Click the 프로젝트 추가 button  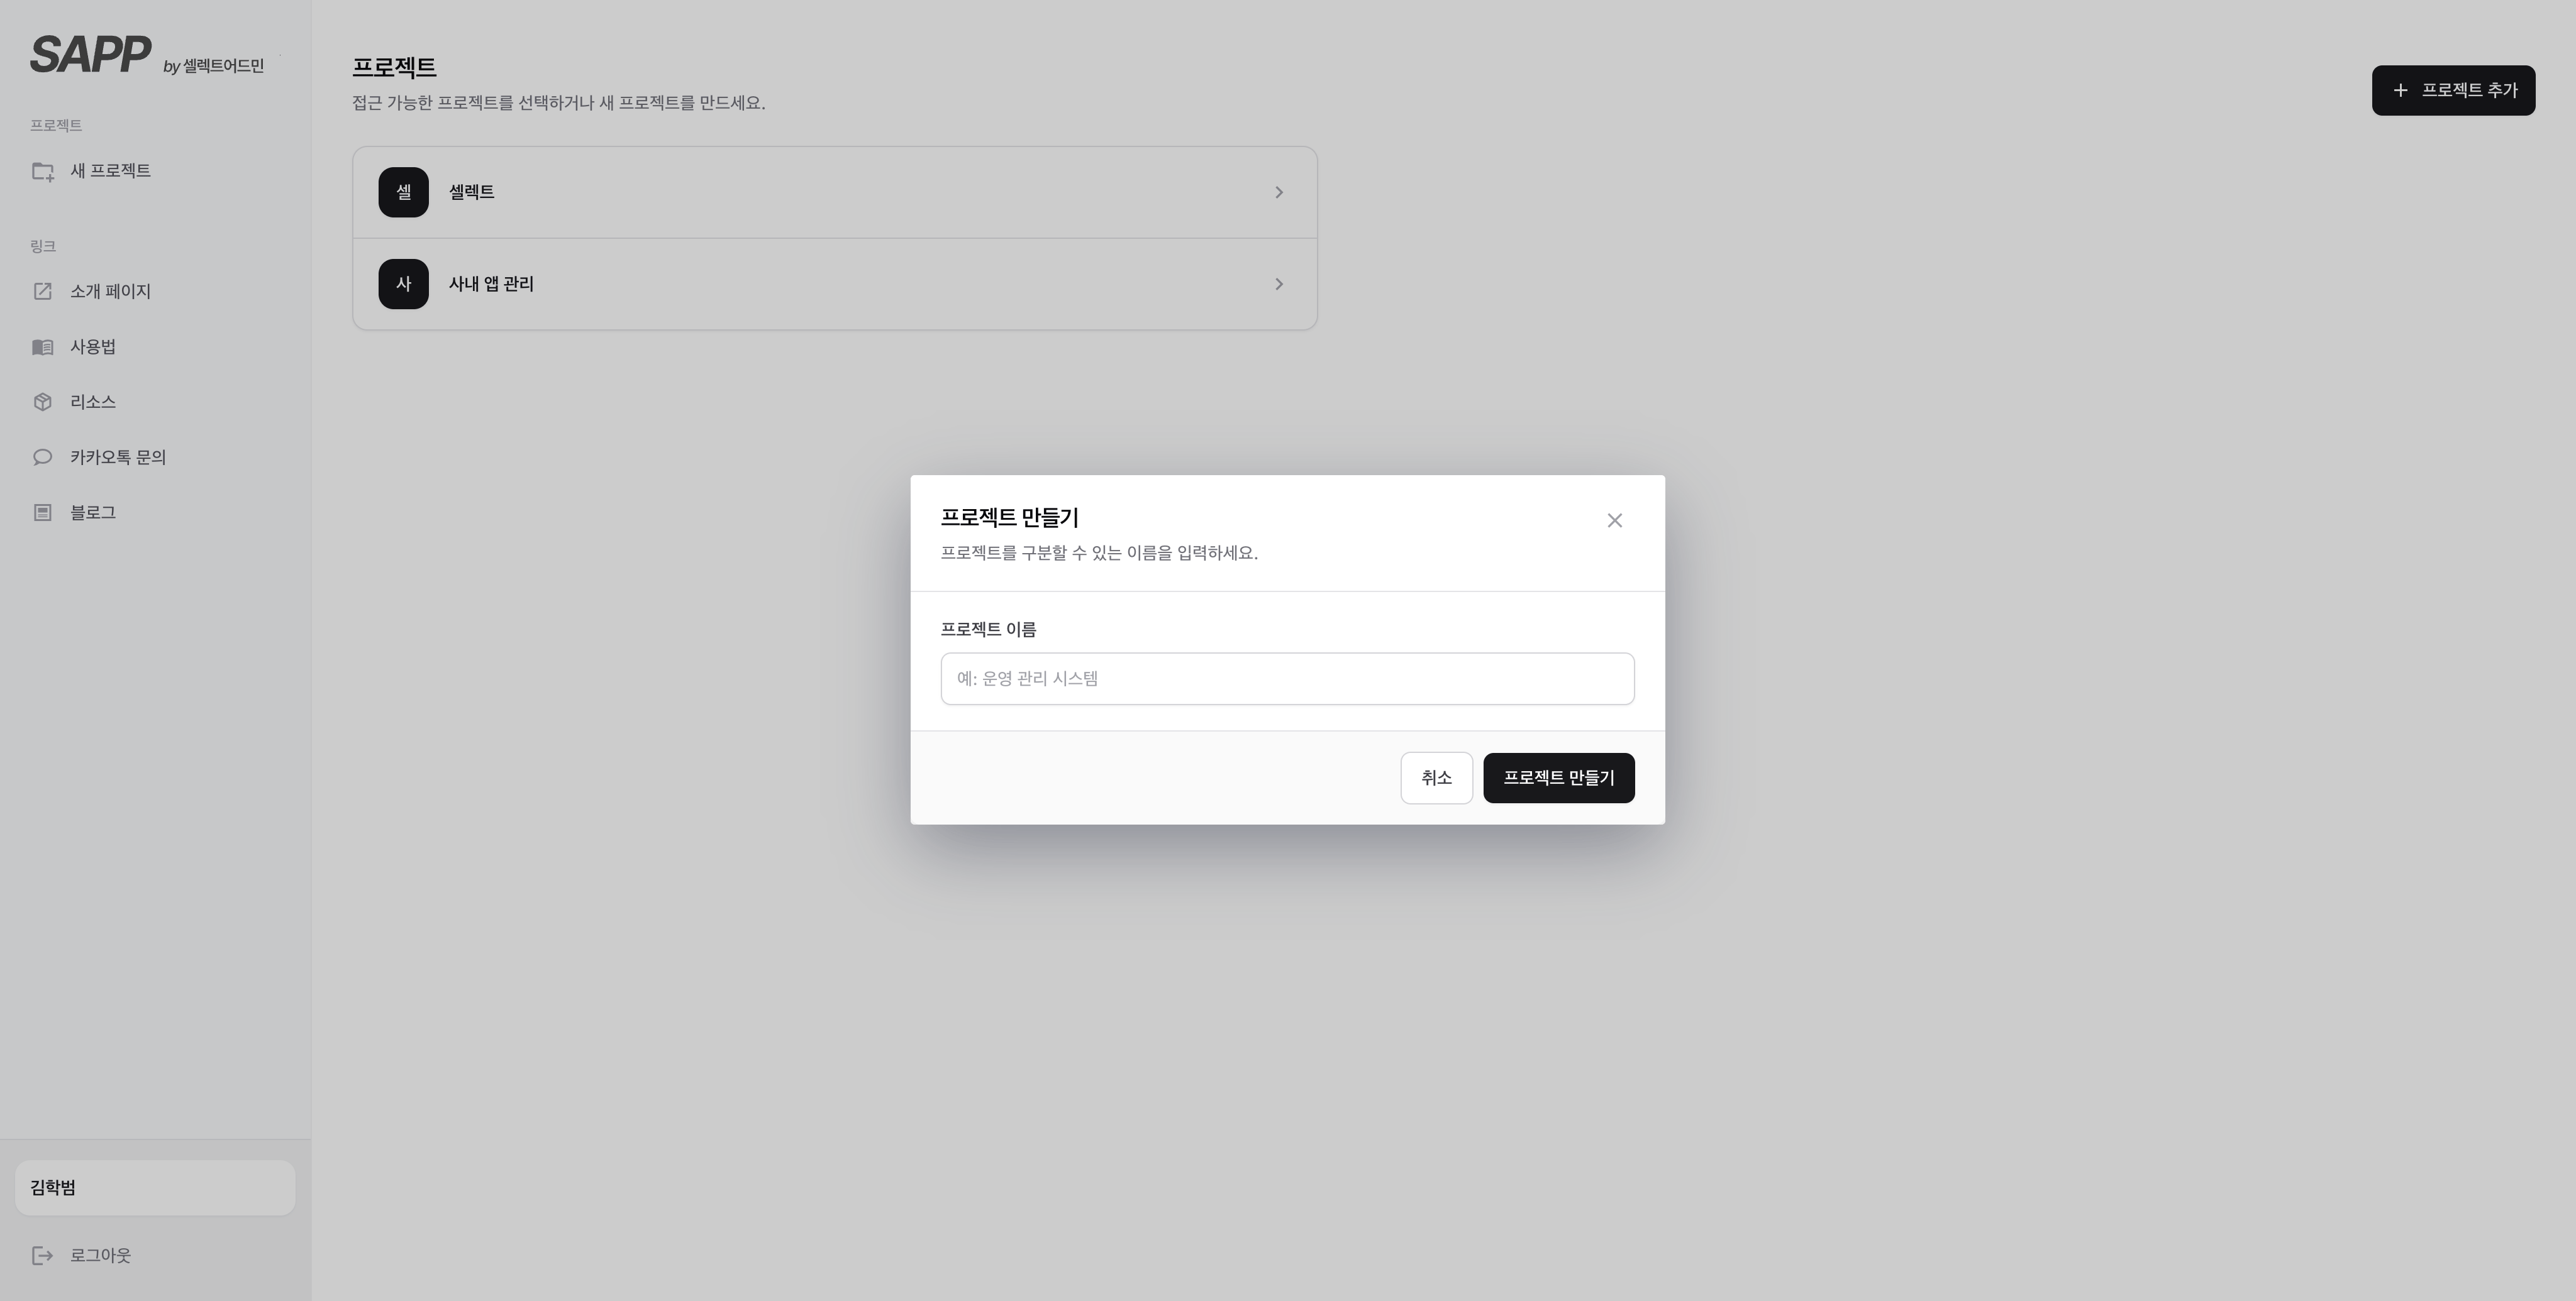pyautogui.click(x=2453, y=90)
